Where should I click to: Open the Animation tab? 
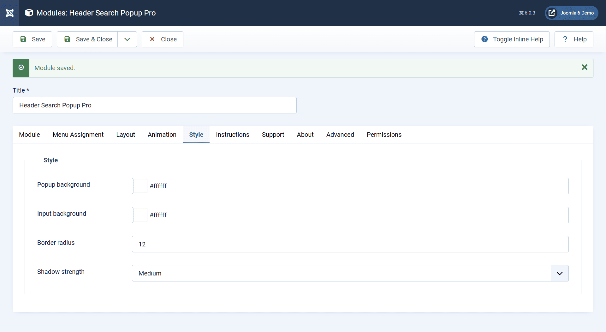tap(162, 135)
